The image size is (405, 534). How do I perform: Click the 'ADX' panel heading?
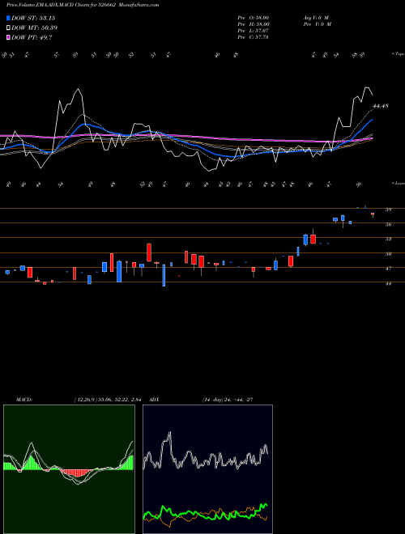(x=155, y=400)
